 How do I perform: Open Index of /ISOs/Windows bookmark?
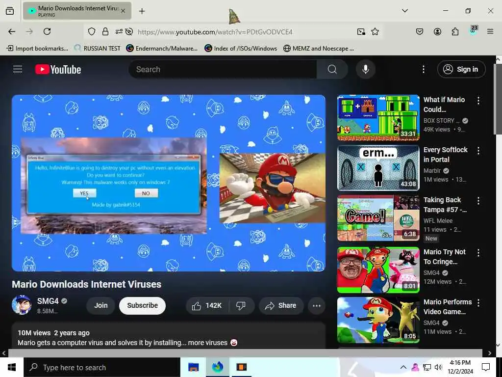click(241, 49)
